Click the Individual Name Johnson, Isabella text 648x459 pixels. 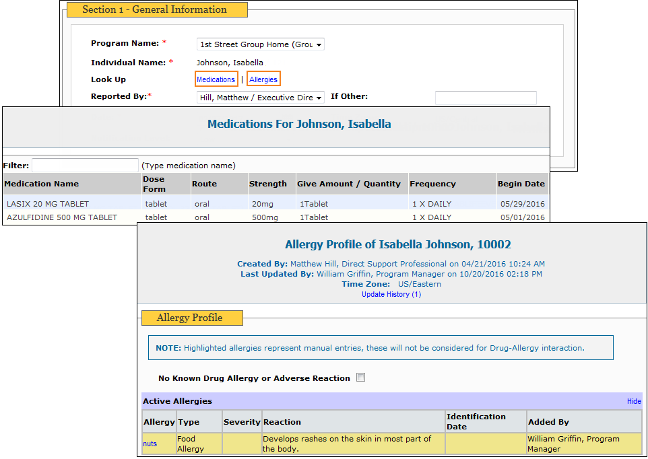230,63
